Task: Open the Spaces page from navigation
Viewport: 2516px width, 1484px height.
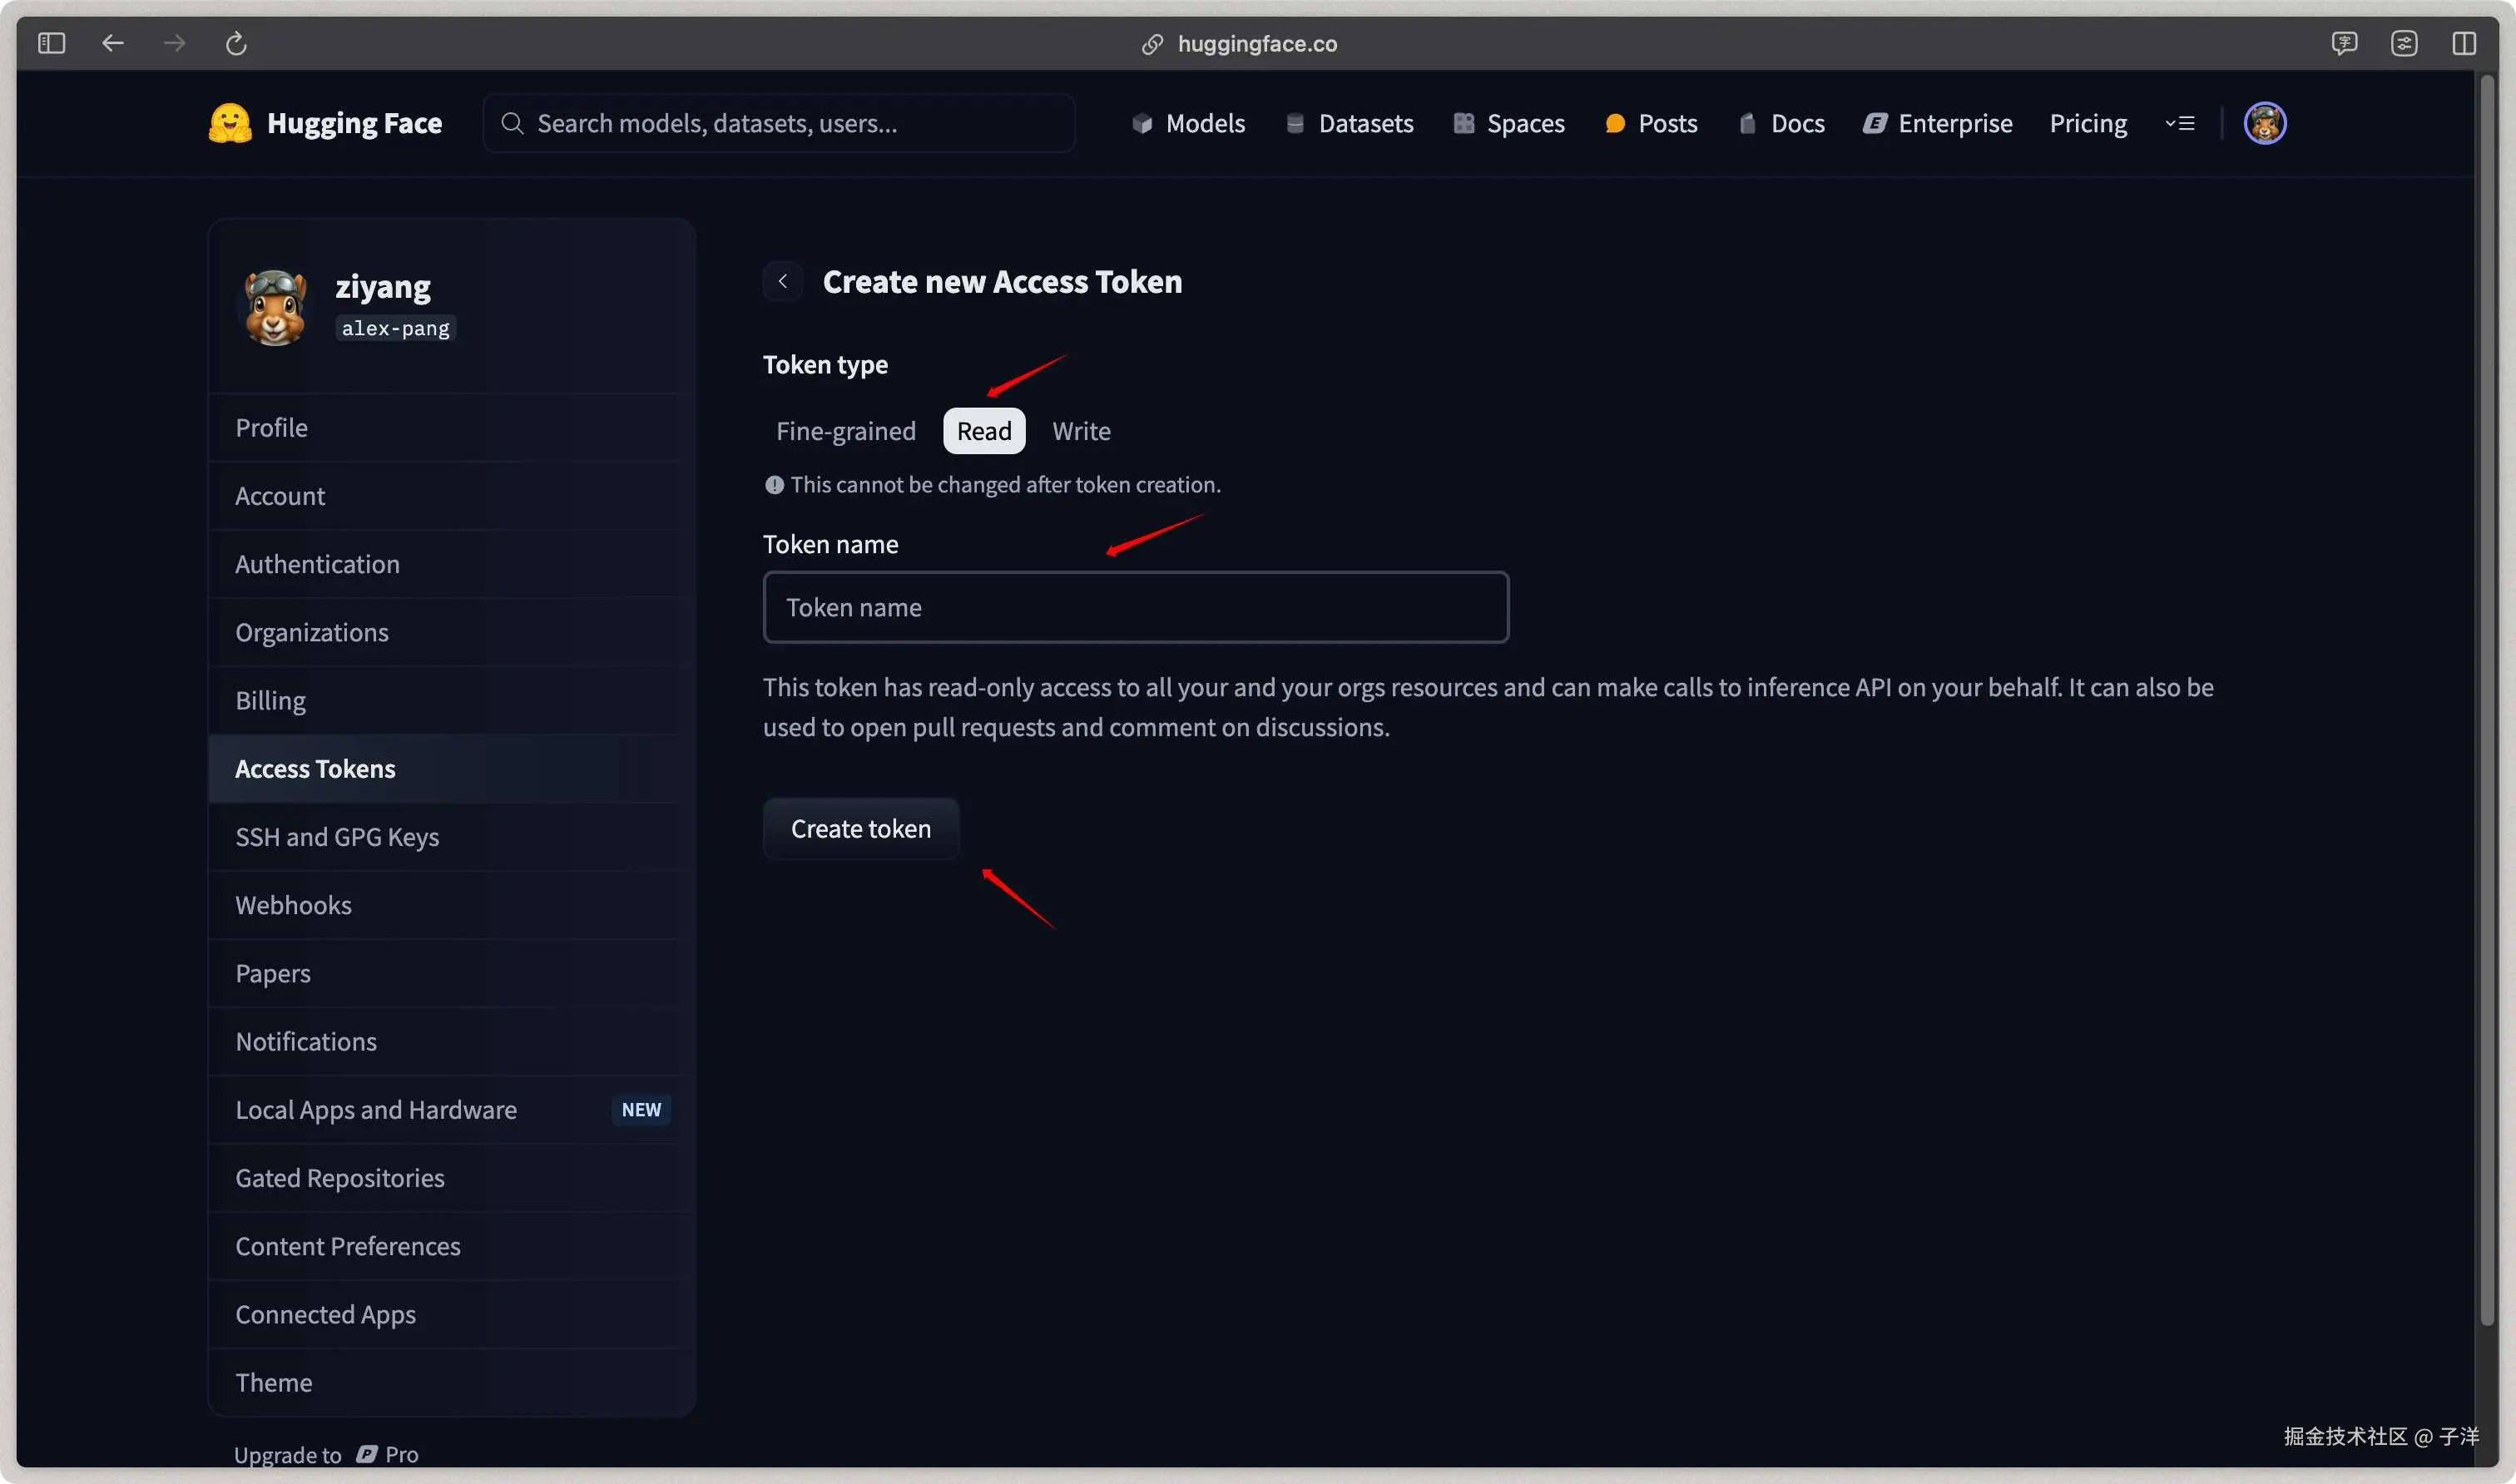Action: [1508, 123]
